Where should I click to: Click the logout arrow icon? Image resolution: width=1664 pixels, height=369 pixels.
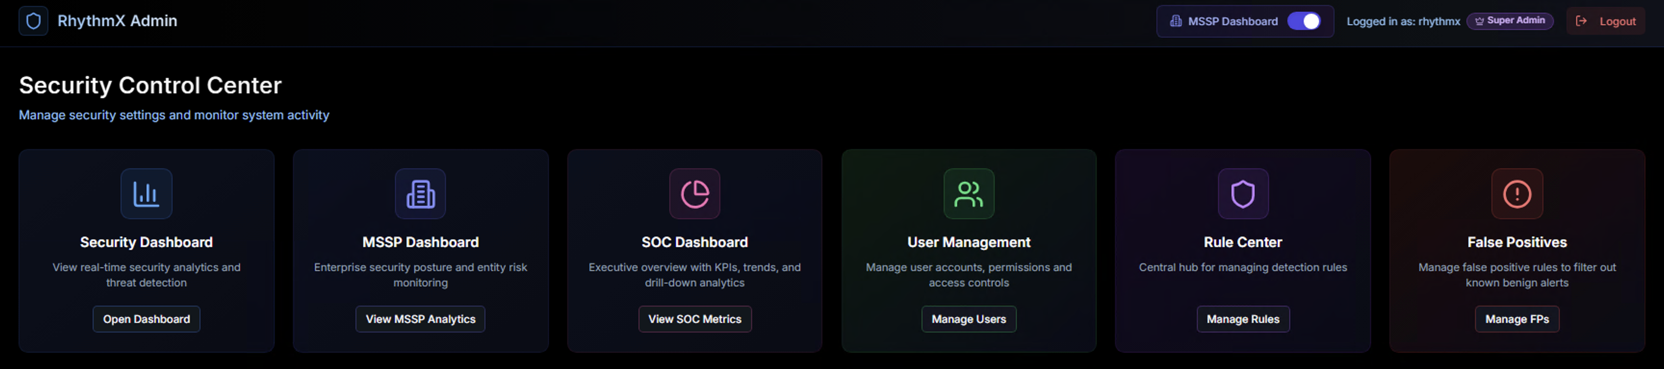[x=1581, y=21]
